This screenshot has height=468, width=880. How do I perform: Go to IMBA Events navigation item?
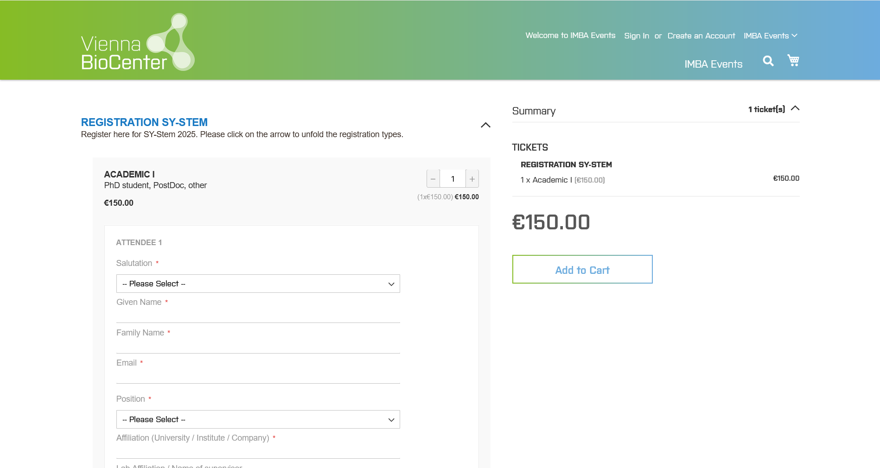713,64
